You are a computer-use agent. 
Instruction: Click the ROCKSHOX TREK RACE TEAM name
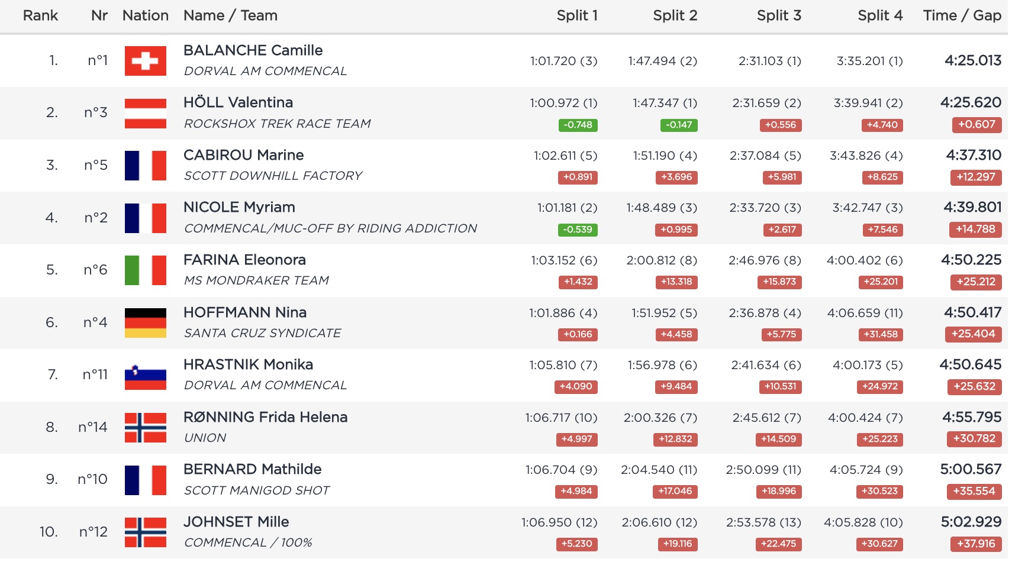pos(277,124)
